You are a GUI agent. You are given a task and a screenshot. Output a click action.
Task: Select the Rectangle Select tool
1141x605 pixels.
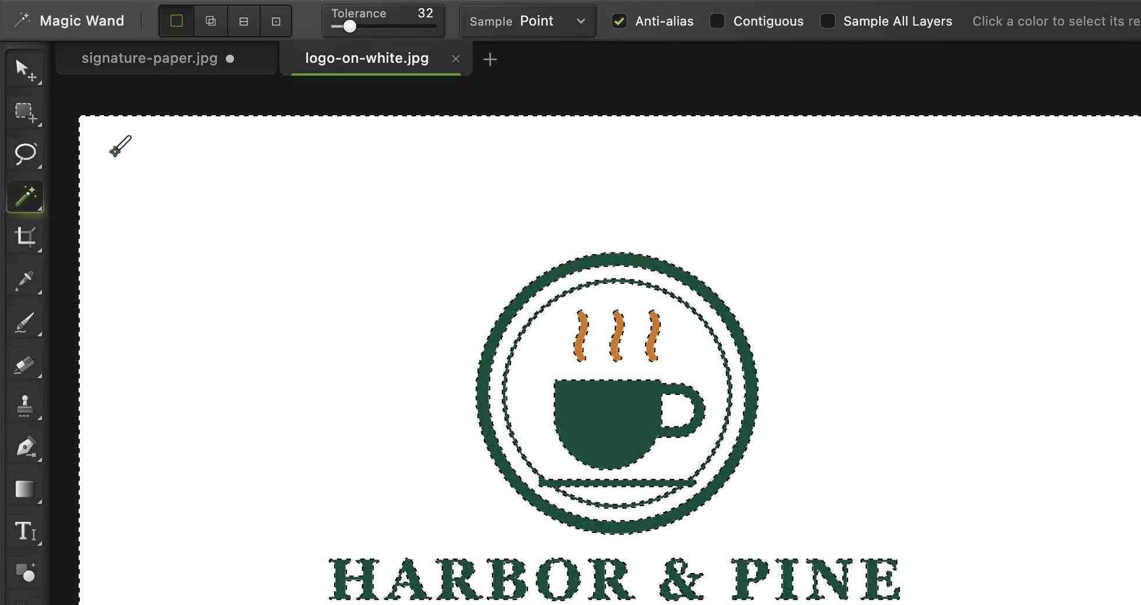[x=25, y=112]
